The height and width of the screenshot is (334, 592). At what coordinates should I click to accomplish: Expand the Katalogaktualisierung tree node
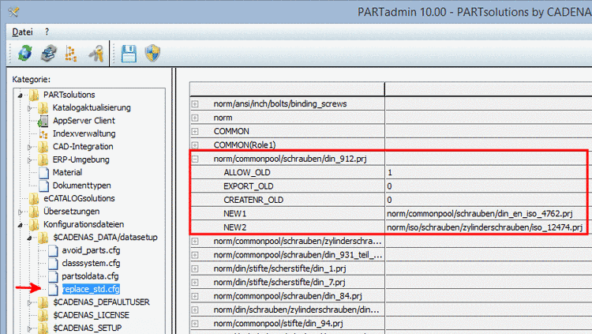coord(29,108)
